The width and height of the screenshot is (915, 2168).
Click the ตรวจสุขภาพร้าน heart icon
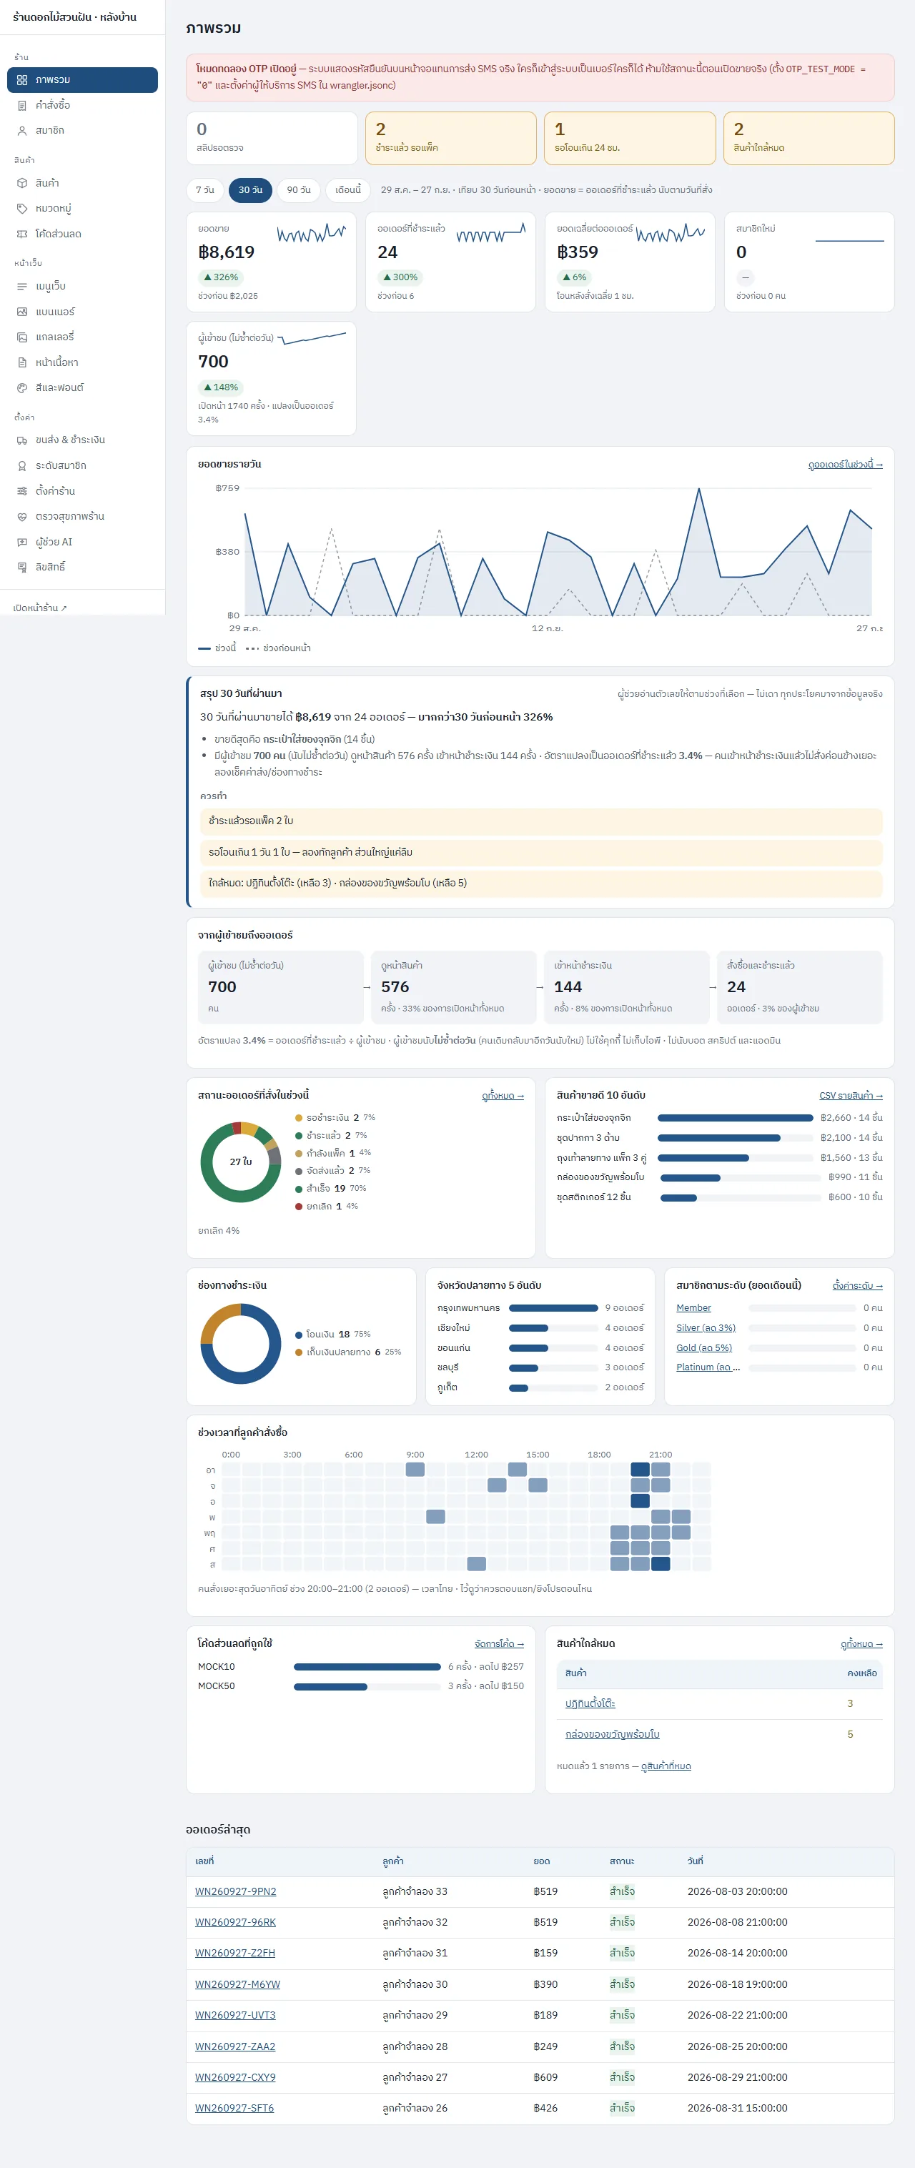(x=22, y=517)
